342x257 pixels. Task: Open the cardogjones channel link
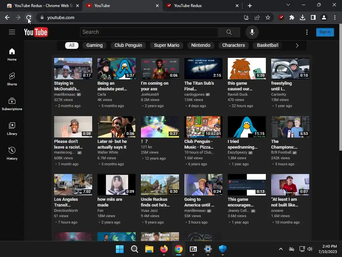pyautogui.click(x=194, y=94)
